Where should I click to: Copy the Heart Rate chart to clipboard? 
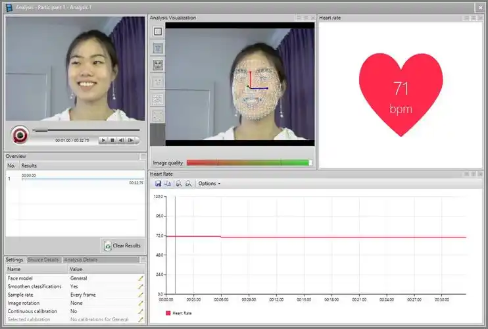168,184
